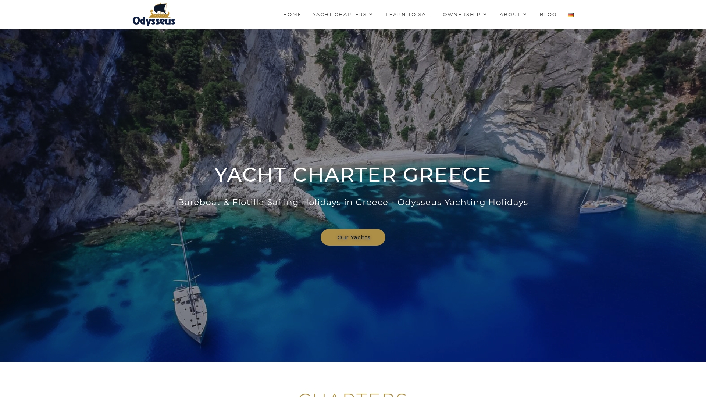Screen dimensions: 706x397
Task: Select the Ownership menu label
Action: [x=462, y=15]
